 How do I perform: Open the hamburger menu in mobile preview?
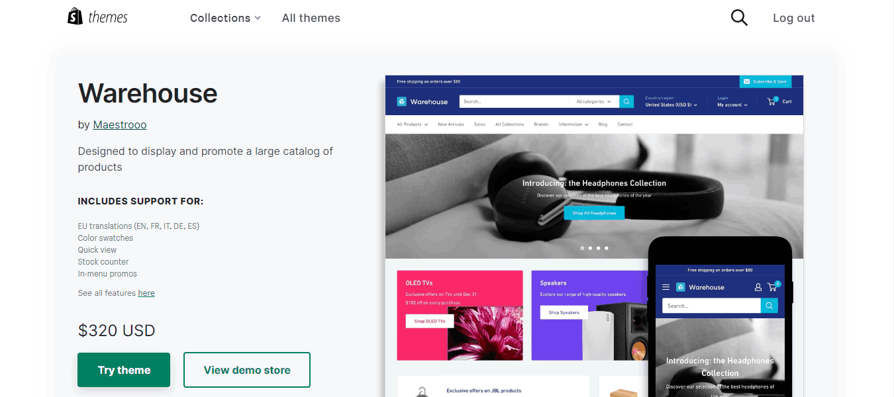click(666, 287)
